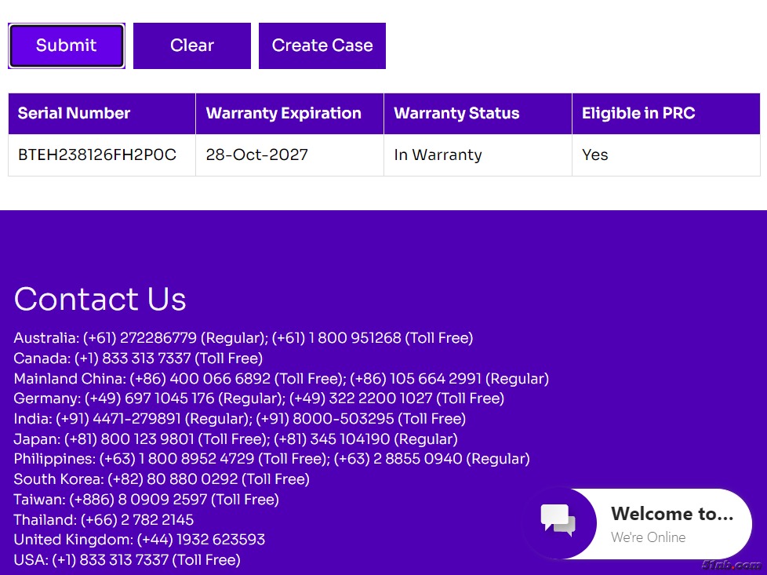Viewport: 767px width, 575px height.
Task: Click the Australia phone number line
Action: [243, 338]
